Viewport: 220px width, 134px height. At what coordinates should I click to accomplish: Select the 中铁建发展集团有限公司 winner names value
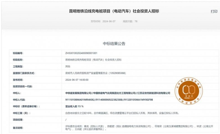click(118, 93)
